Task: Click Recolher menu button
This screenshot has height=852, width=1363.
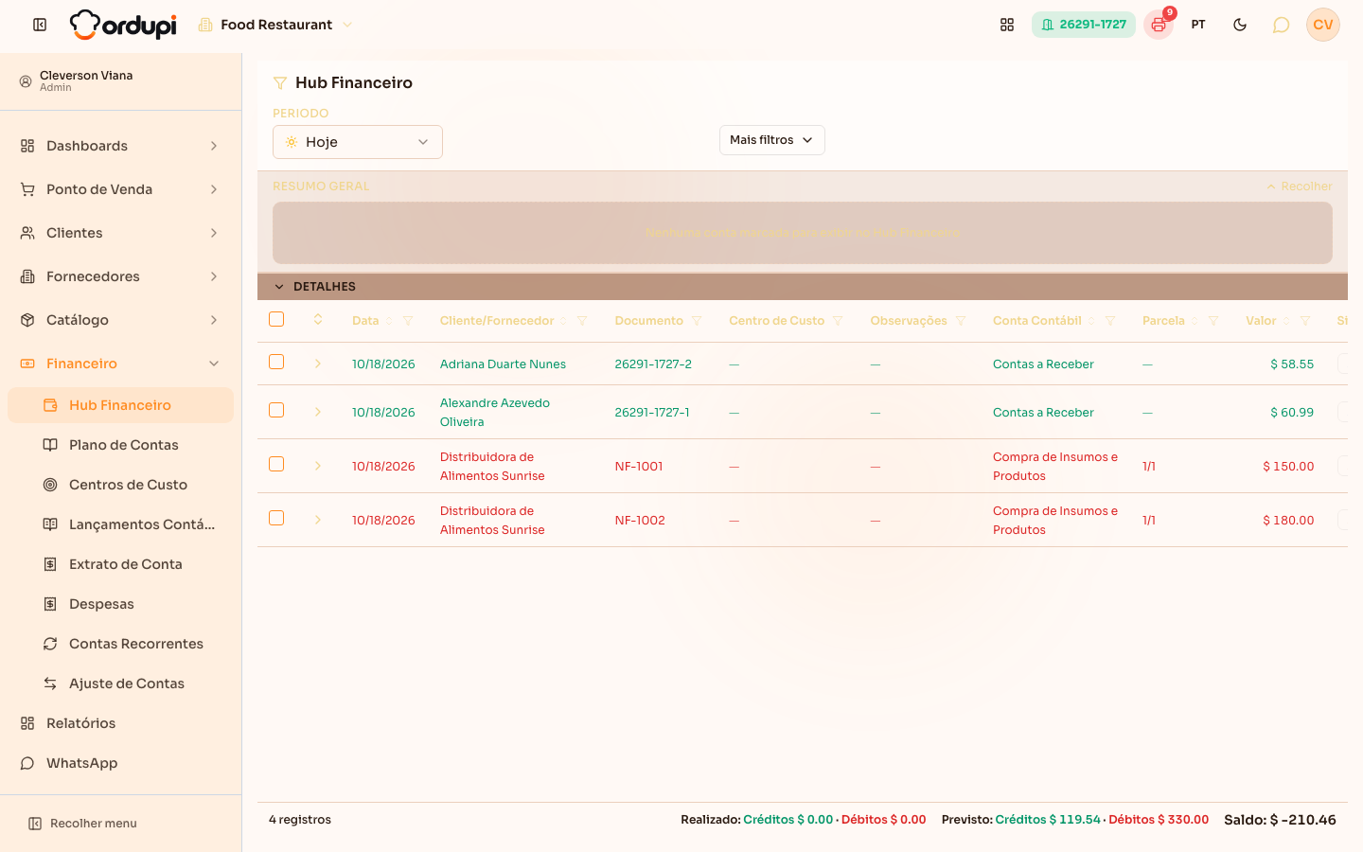Action: tap(83, 824)
